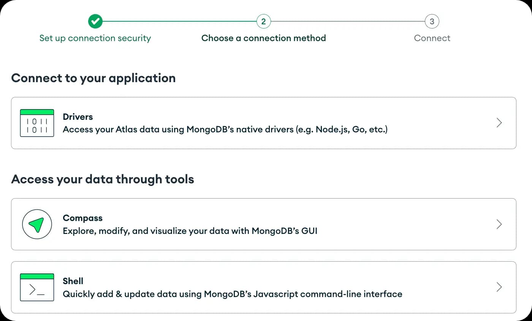This screenshot has width=532, height=321.
Task: Choose the Compass connection option title
Action: (x=83, y=218)
